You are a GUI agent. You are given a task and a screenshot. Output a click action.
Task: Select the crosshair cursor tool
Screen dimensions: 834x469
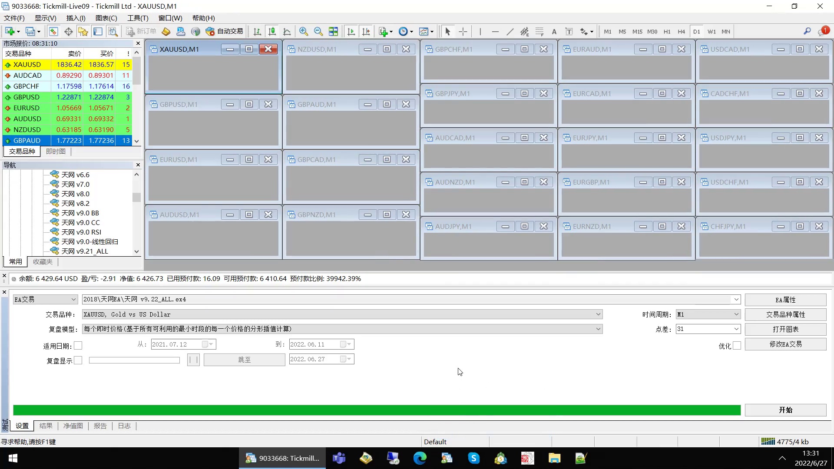(x=463, y=31)
